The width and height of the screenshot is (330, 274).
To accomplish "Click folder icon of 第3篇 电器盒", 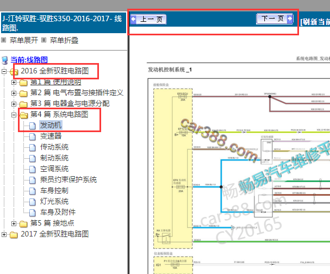I will pyautogui.click(x=23, y=104).
